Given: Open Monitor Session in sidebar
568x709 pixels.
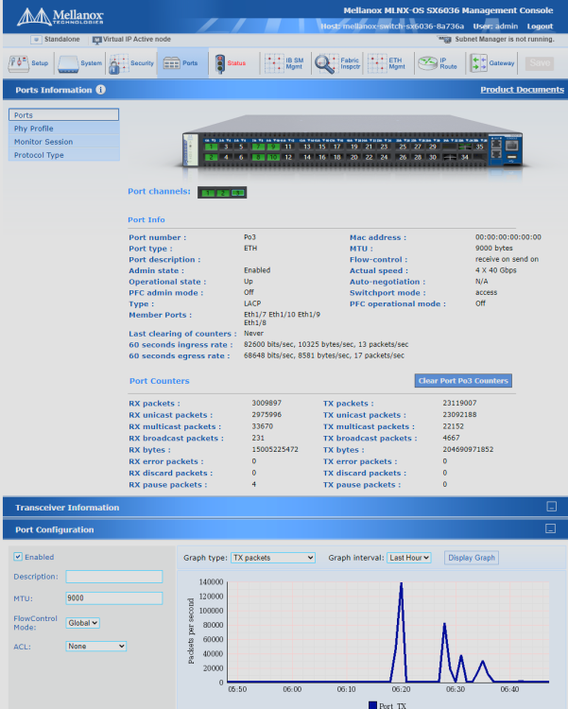Looking at the screenshot, I should [63, 142].
